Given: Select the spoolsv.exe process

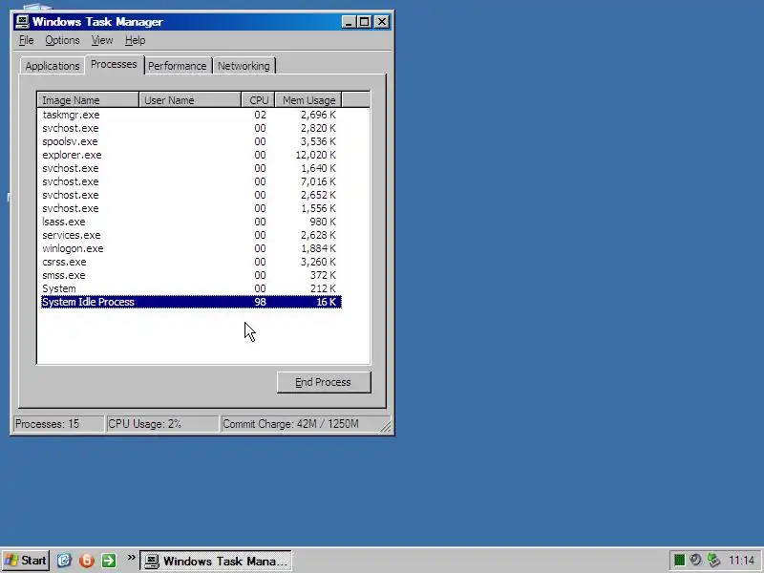Looking at the screenshot, I should coord(191,141).
